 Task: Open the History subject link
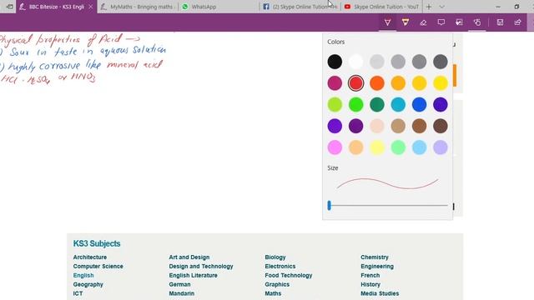[370, 284]
